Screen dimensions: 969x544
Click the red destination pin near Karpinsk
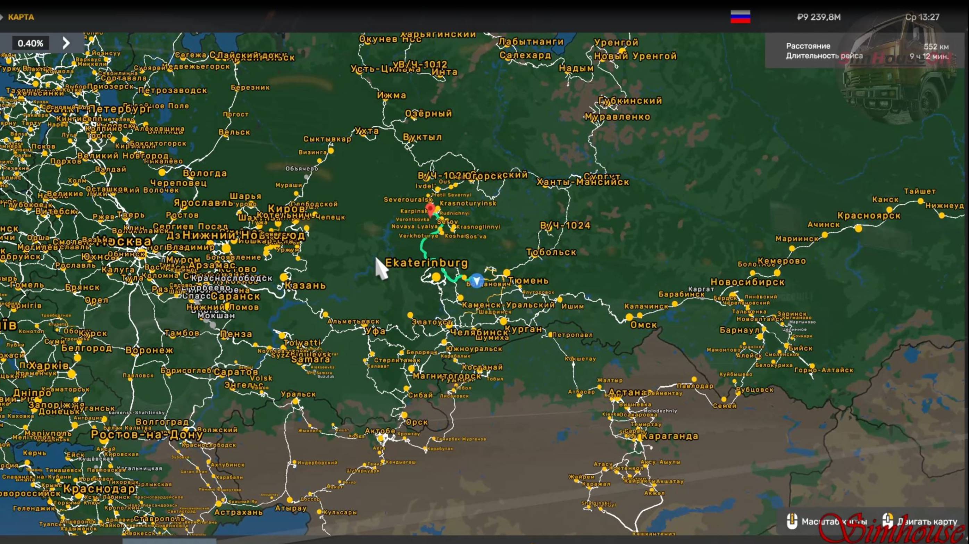tap(430, 209)
